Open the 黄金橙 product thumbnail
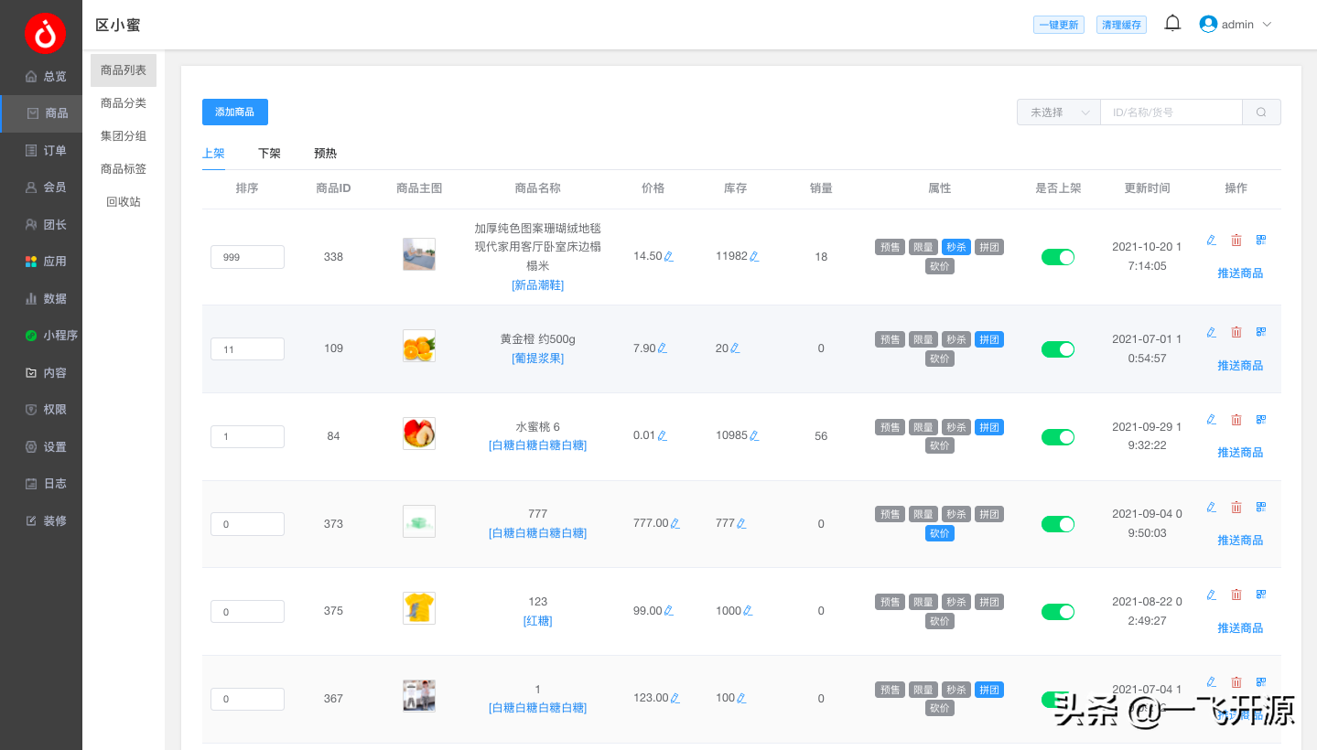This screenshot has width=1317, height=750. coord(419,346)
